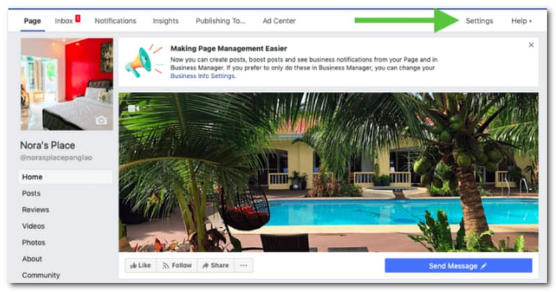The image size is (556, 292).
Task: Click the bedroom profile picture thumbnail
Action: pos(67,84)
